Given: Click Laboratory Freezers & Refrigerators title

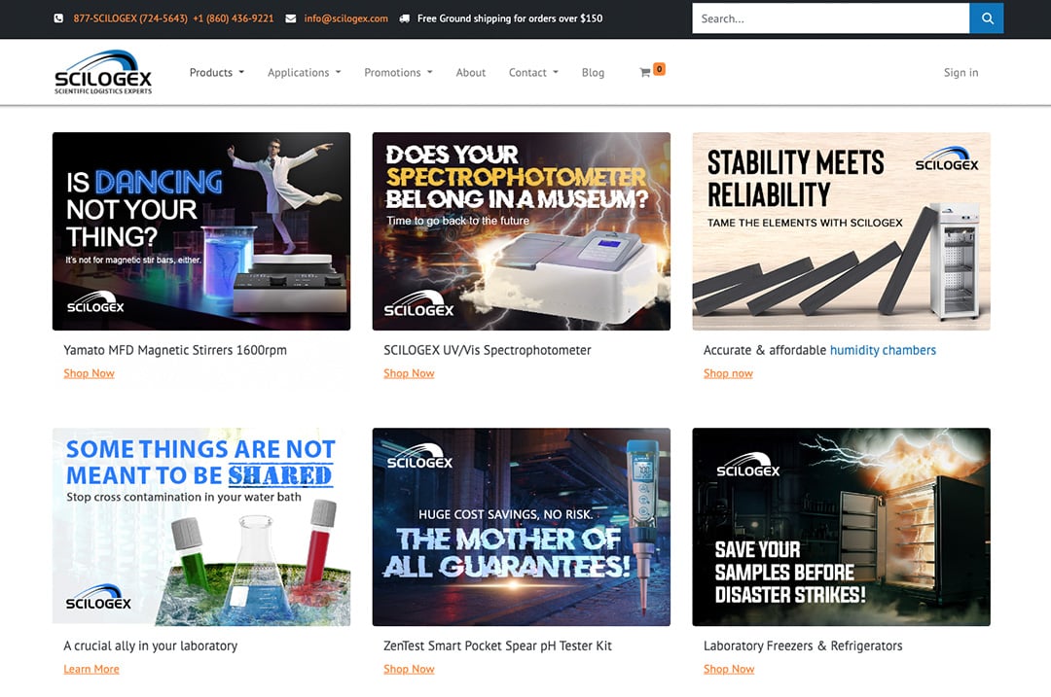Looking at the screenshot, I should pyautogui.click(x=803, y=646).
